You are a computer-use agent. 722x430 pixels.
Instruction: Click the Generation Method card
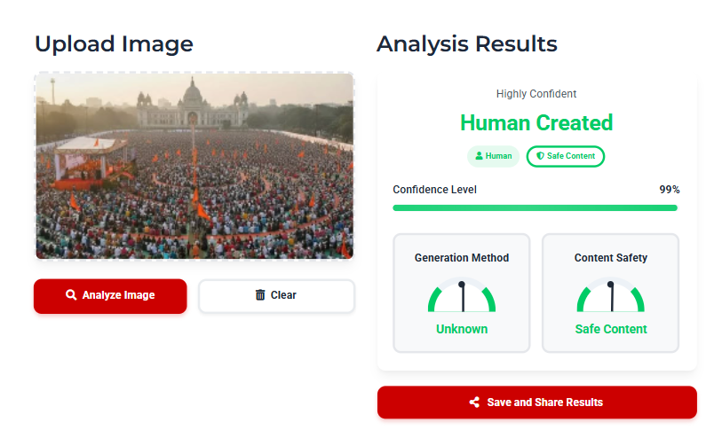[x=462, y=293]
